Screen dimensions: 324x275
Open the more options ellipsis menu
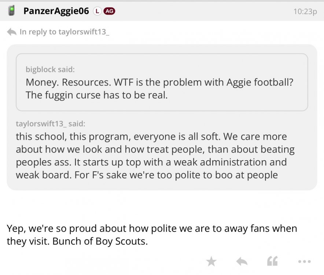[304, 261]
